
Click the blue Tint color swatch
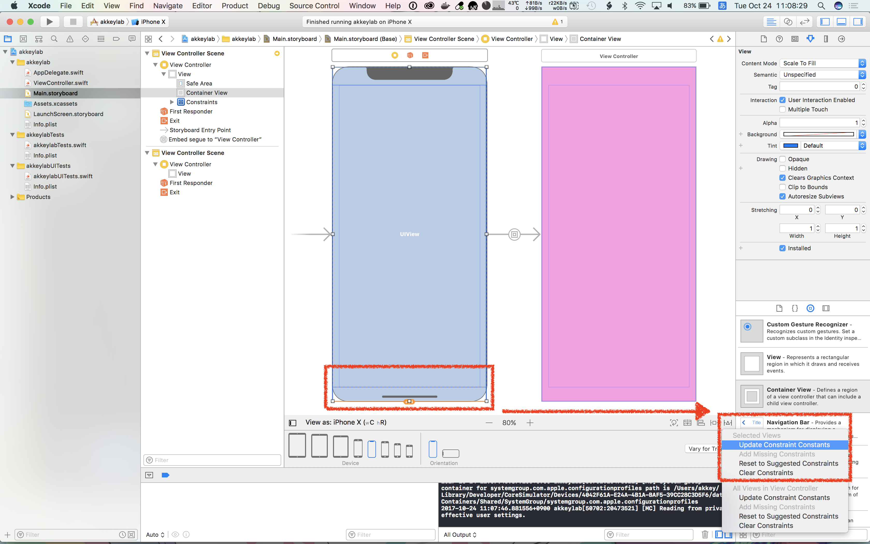pyautogui.click(x=791, y=146)
